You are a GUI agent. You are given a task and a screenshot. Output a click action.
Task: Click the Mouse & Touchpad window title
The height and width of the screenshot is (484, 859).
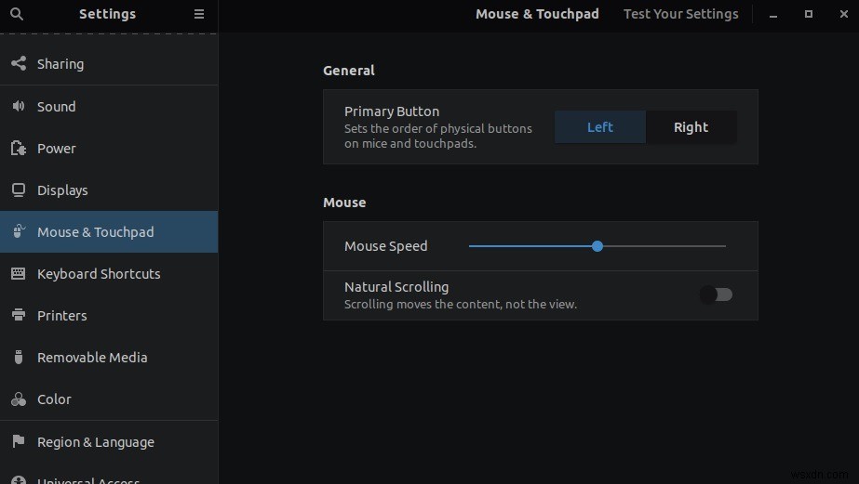(x=537, y=14)
